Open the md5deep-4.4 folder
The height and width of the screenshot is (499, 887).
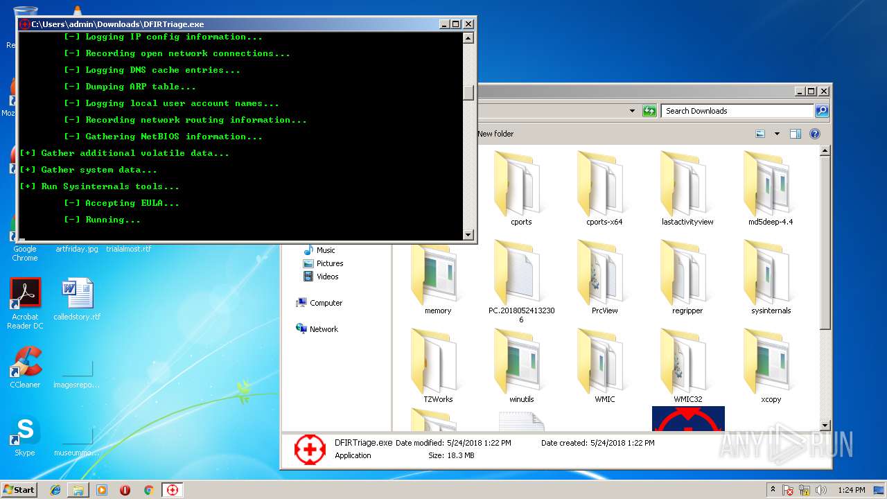point(771,189)
